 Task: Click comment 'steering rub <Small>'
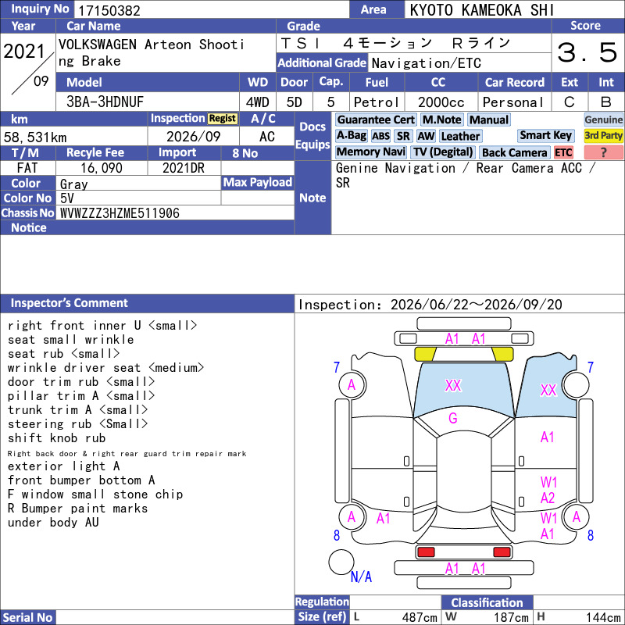click(77, 423)
